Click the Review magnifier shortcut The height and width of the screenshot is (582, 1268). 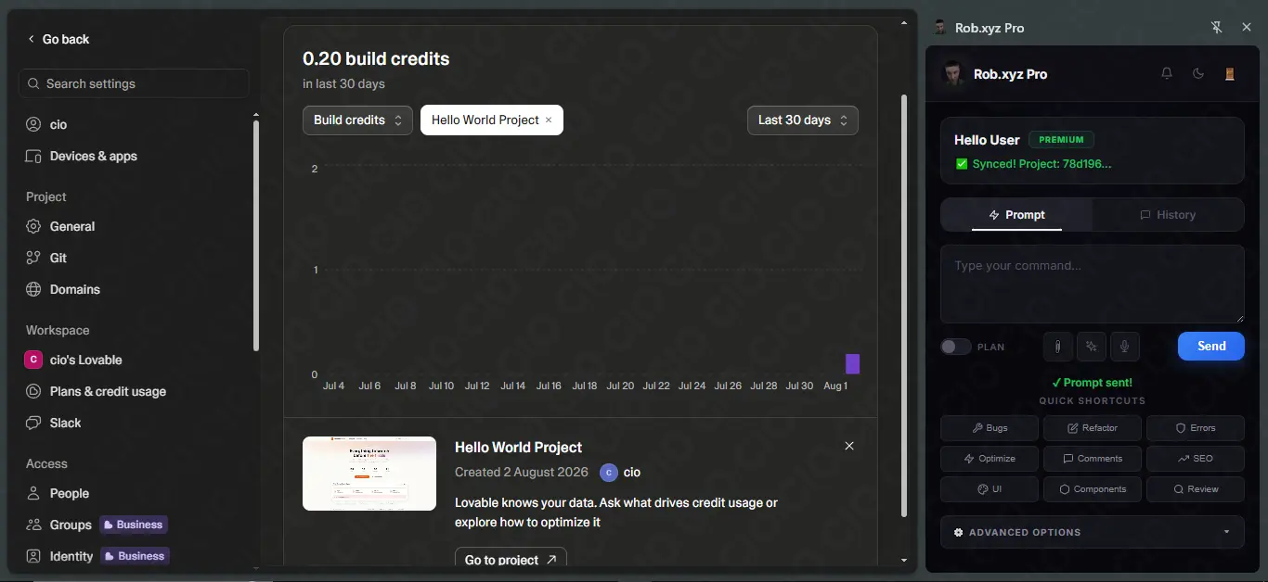1196,489
